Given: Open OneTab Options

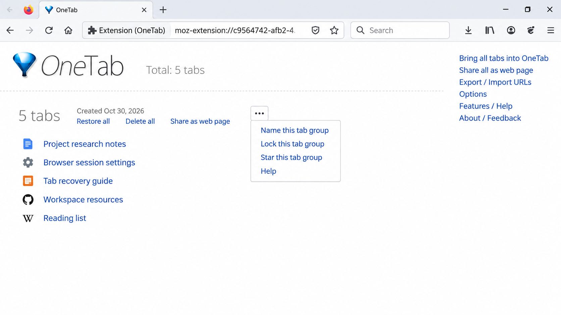Looking at the screenshot, I should 473,94.
